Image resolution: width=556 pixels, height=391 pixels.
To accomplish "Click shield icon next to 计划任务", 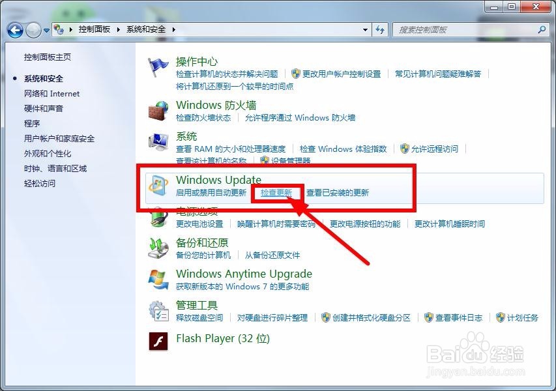I will click(501, 317).
